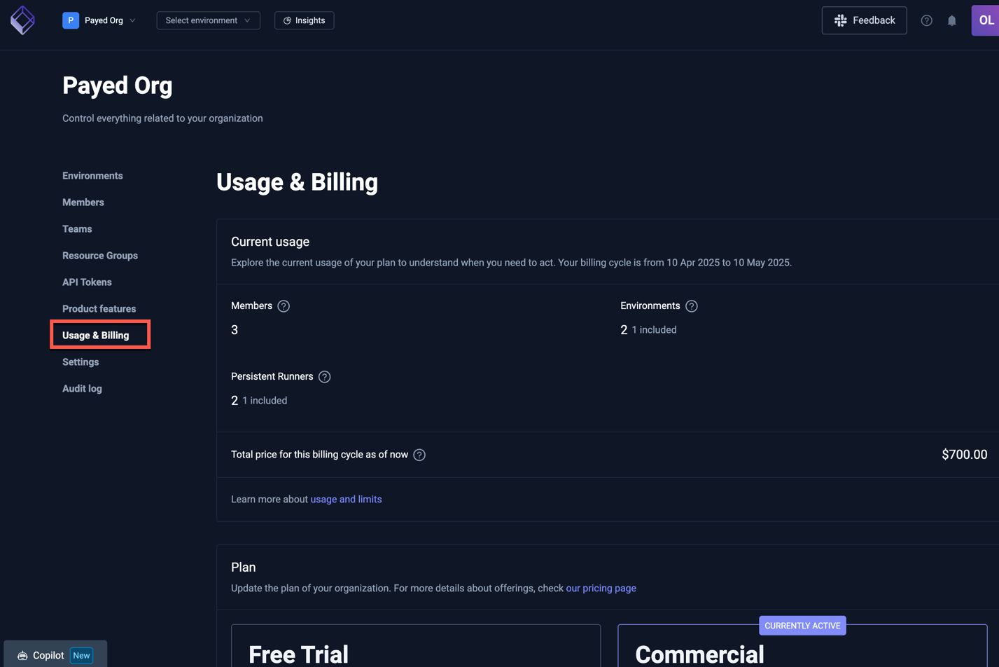Open the Select environment dropdown

[x=208, y=20]
